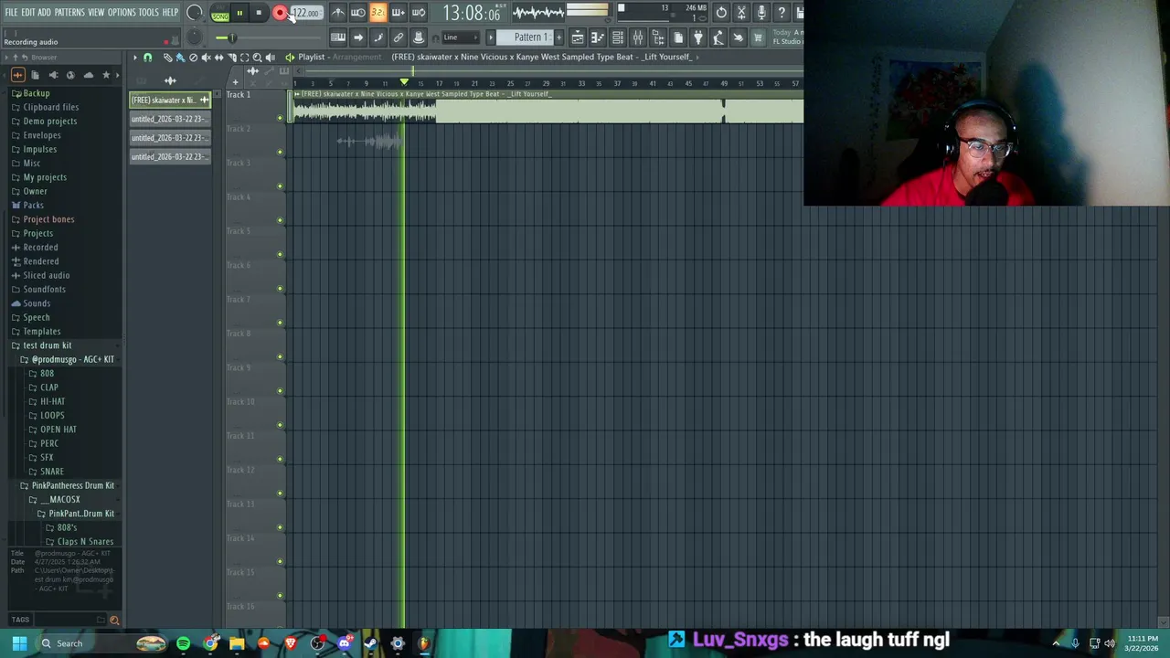Open the tempo tapper icon
Image resolution: width=1170 pixels, height=658 pixels.
[718, 37]
